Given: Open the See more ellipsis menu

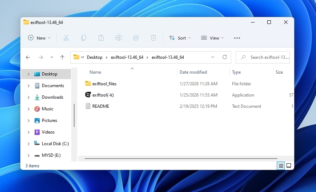Looking at the screenshot, I should coord(237,38).
